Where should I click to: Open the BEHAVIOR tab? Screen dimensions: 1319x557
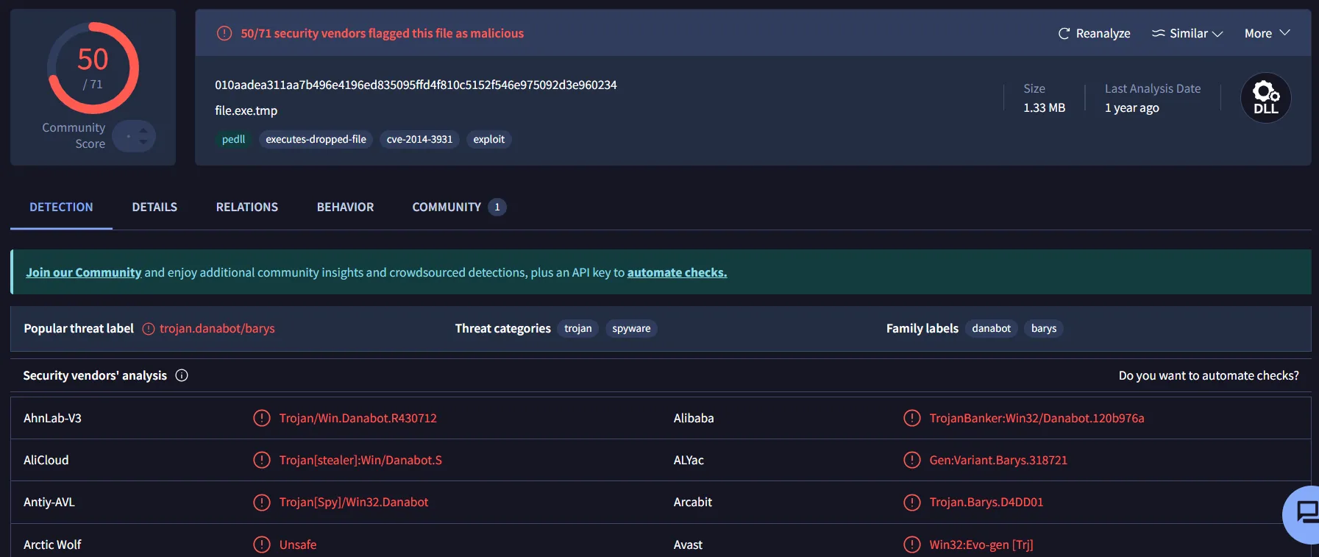345,207
